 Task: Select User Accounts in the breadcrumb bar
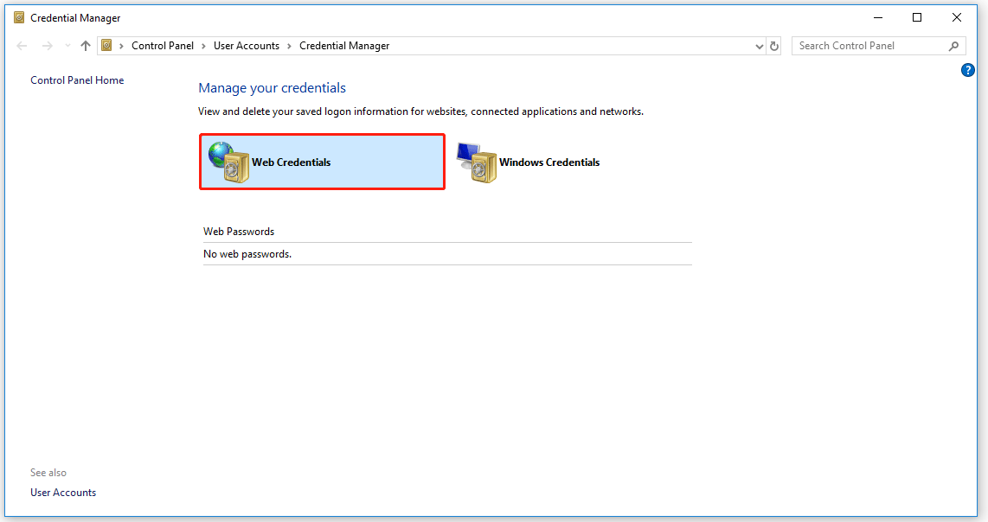coord(247,45)
